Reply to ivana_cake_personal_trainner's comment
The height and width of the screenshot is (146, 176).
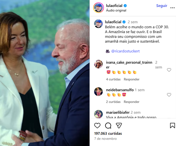(132, 79)
